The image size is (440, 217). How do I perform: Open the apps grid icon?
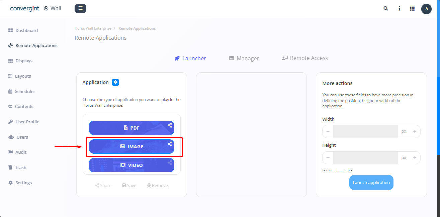[412, 9]
